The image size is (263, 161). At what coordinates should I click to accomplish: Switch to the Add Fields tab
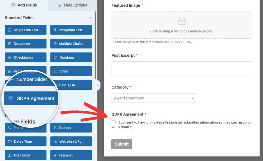(24, 5)
